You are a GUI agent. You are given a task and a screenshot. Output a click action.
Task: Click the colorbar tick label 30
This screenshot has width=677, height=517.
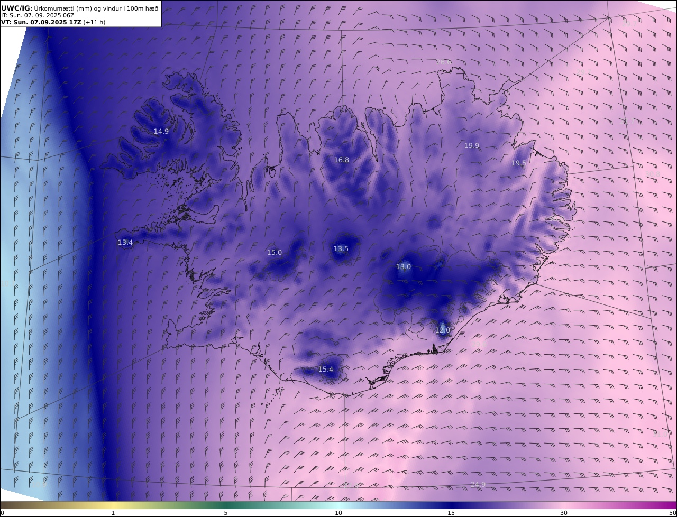coord(564,513)
